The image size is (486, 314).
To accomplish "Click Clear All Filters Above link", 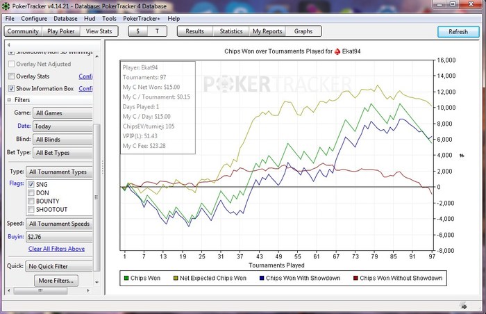I will pyautogui.click(x=56, y=249).
